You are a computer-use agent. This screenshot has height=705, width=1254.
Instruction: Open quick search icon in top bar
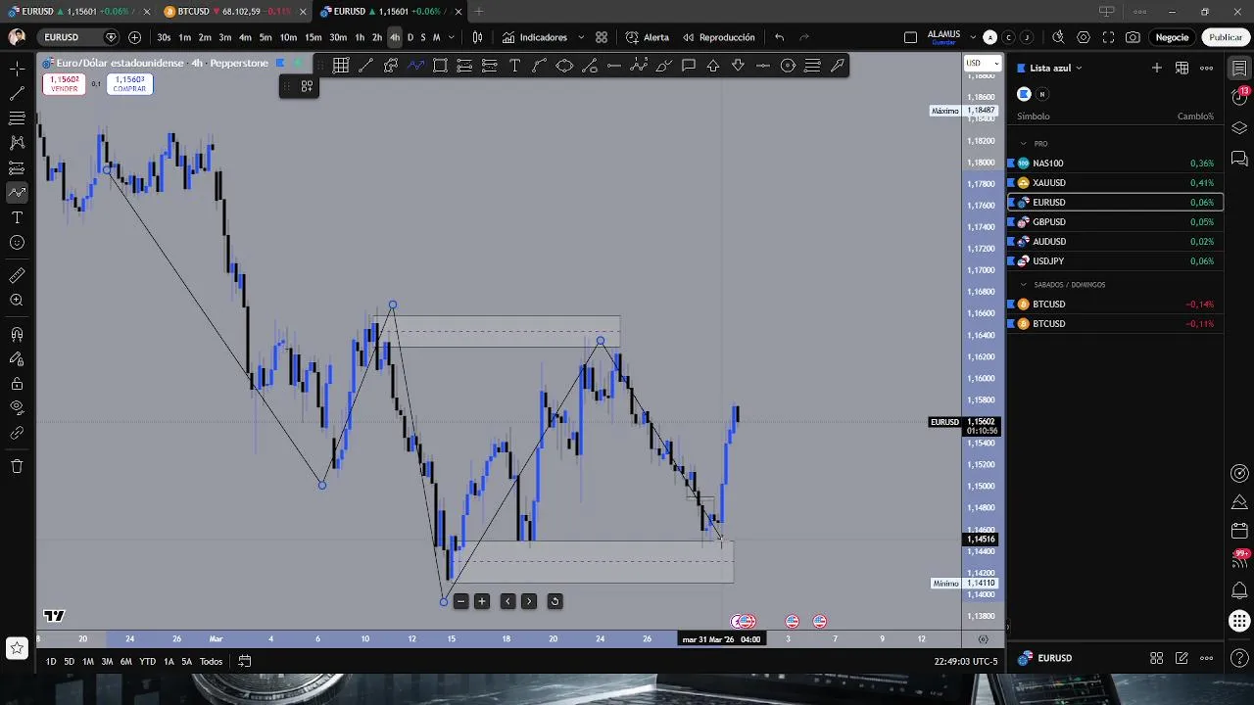pyautogui.click(x=1058, y=37)
